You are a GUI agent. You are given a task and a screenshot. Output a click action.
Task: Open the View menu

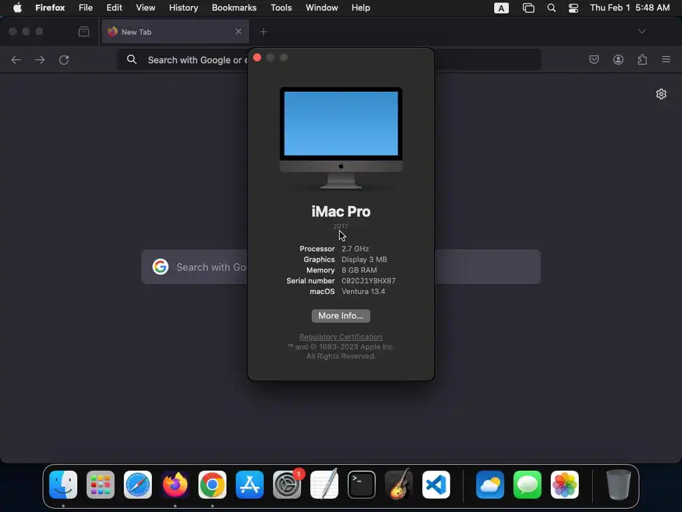click(x=146, y=8)
